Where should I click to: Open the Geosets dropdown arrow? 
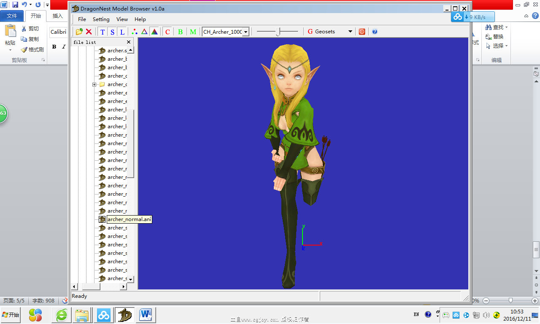click(x=350, y=32)
